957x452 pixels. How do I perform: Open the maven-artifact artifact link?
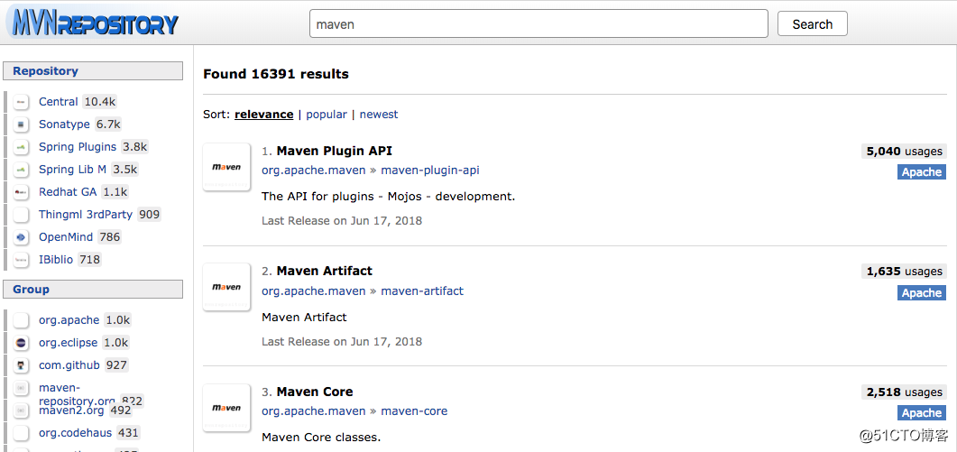click(422, 291)
